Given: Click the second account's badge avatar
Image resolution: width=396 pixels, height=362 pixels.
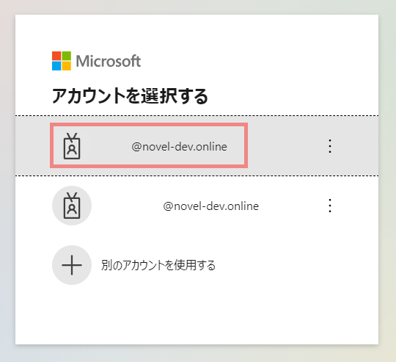Looking at the screenshot, I should pos(72,206).
